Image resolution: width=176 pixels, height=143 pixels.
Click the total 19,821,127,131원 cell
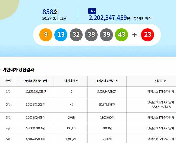coord(36,92)
